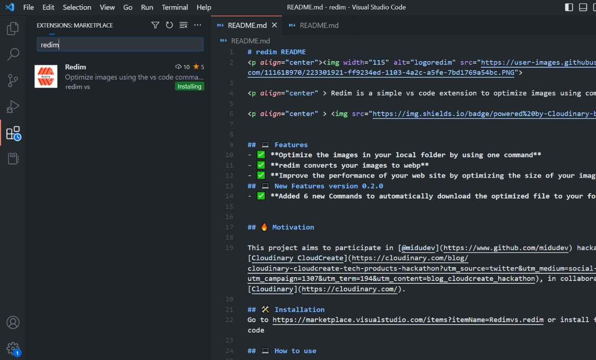This screenshot has width=596, height=360.
Task: Click the Cloudinary CloudCreate link text
Action: point(298,258)
